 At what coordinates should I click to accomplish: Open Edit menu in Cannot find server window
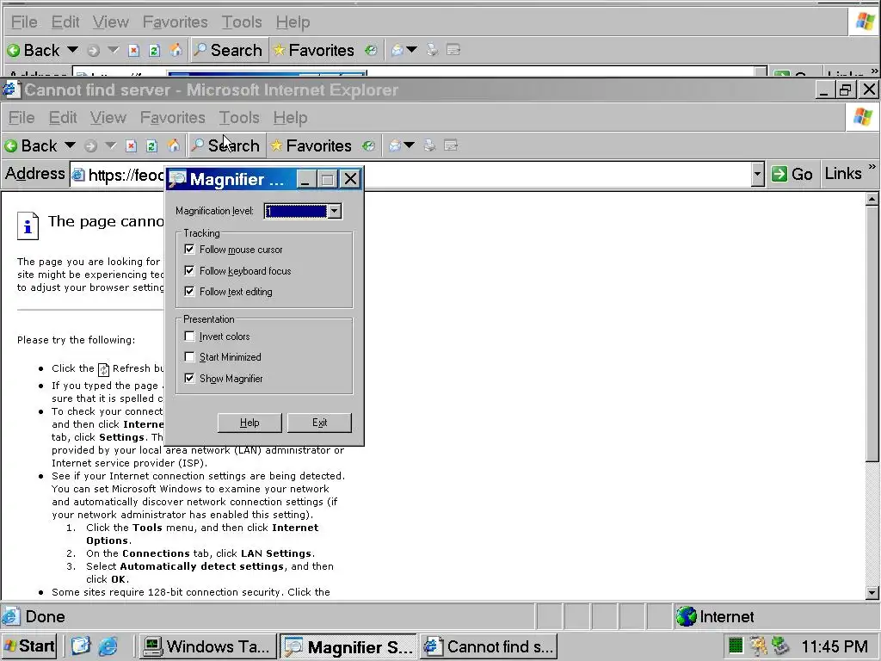pyautogui.click(x=63, y=118)
